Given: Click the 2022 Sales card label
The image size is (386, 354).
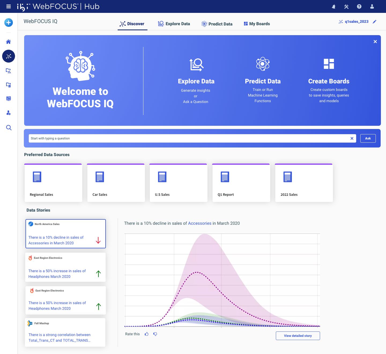Looking at the screenshot, I should pyautogui.click(x=289, y=195).
